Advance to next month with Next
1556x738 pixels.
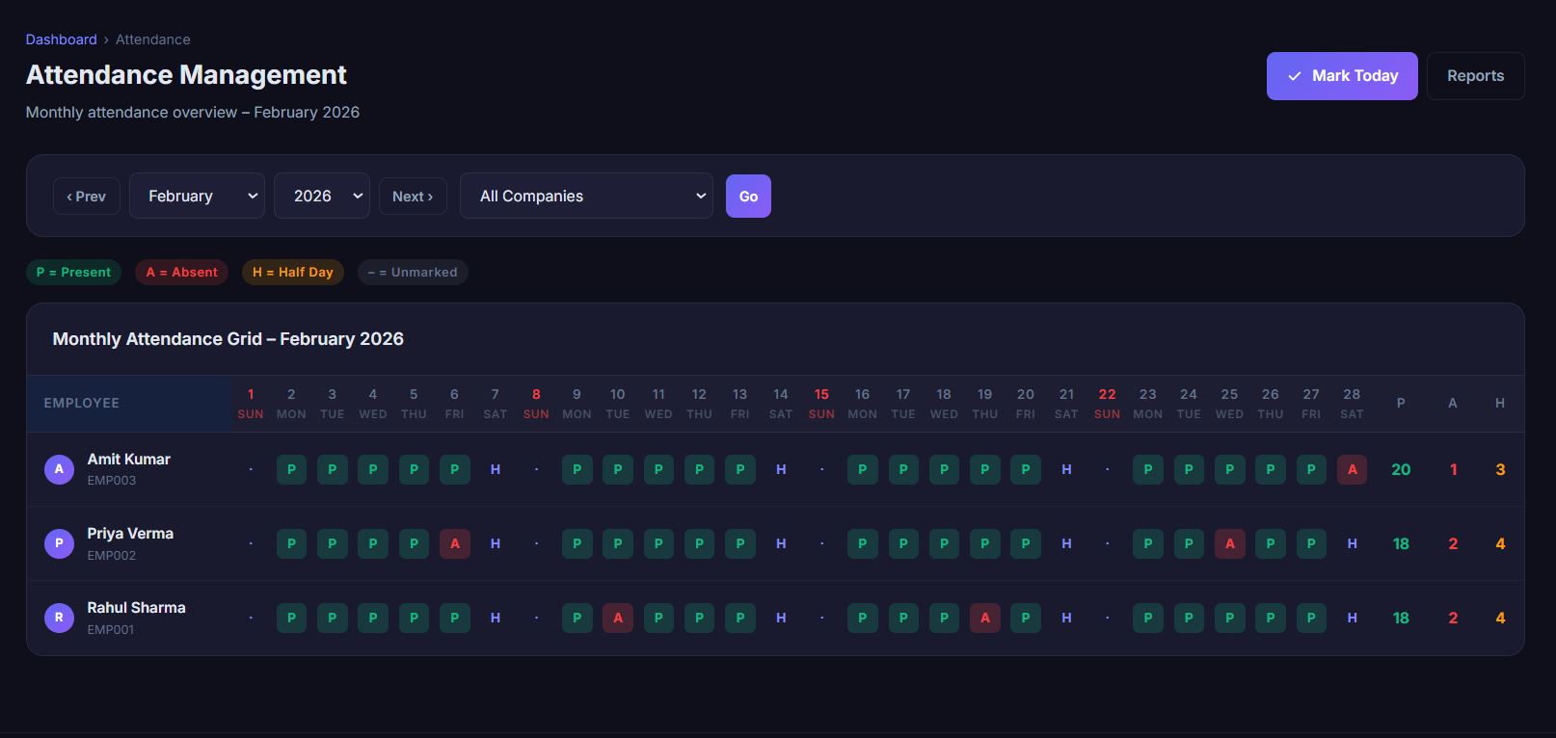tap(413, 196)
